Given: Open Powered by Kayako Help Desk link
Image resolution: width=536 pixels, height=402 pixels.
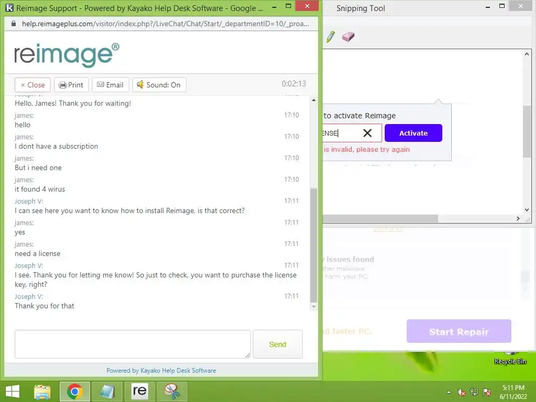Looking at the screenshot, I should pos(161,370).
